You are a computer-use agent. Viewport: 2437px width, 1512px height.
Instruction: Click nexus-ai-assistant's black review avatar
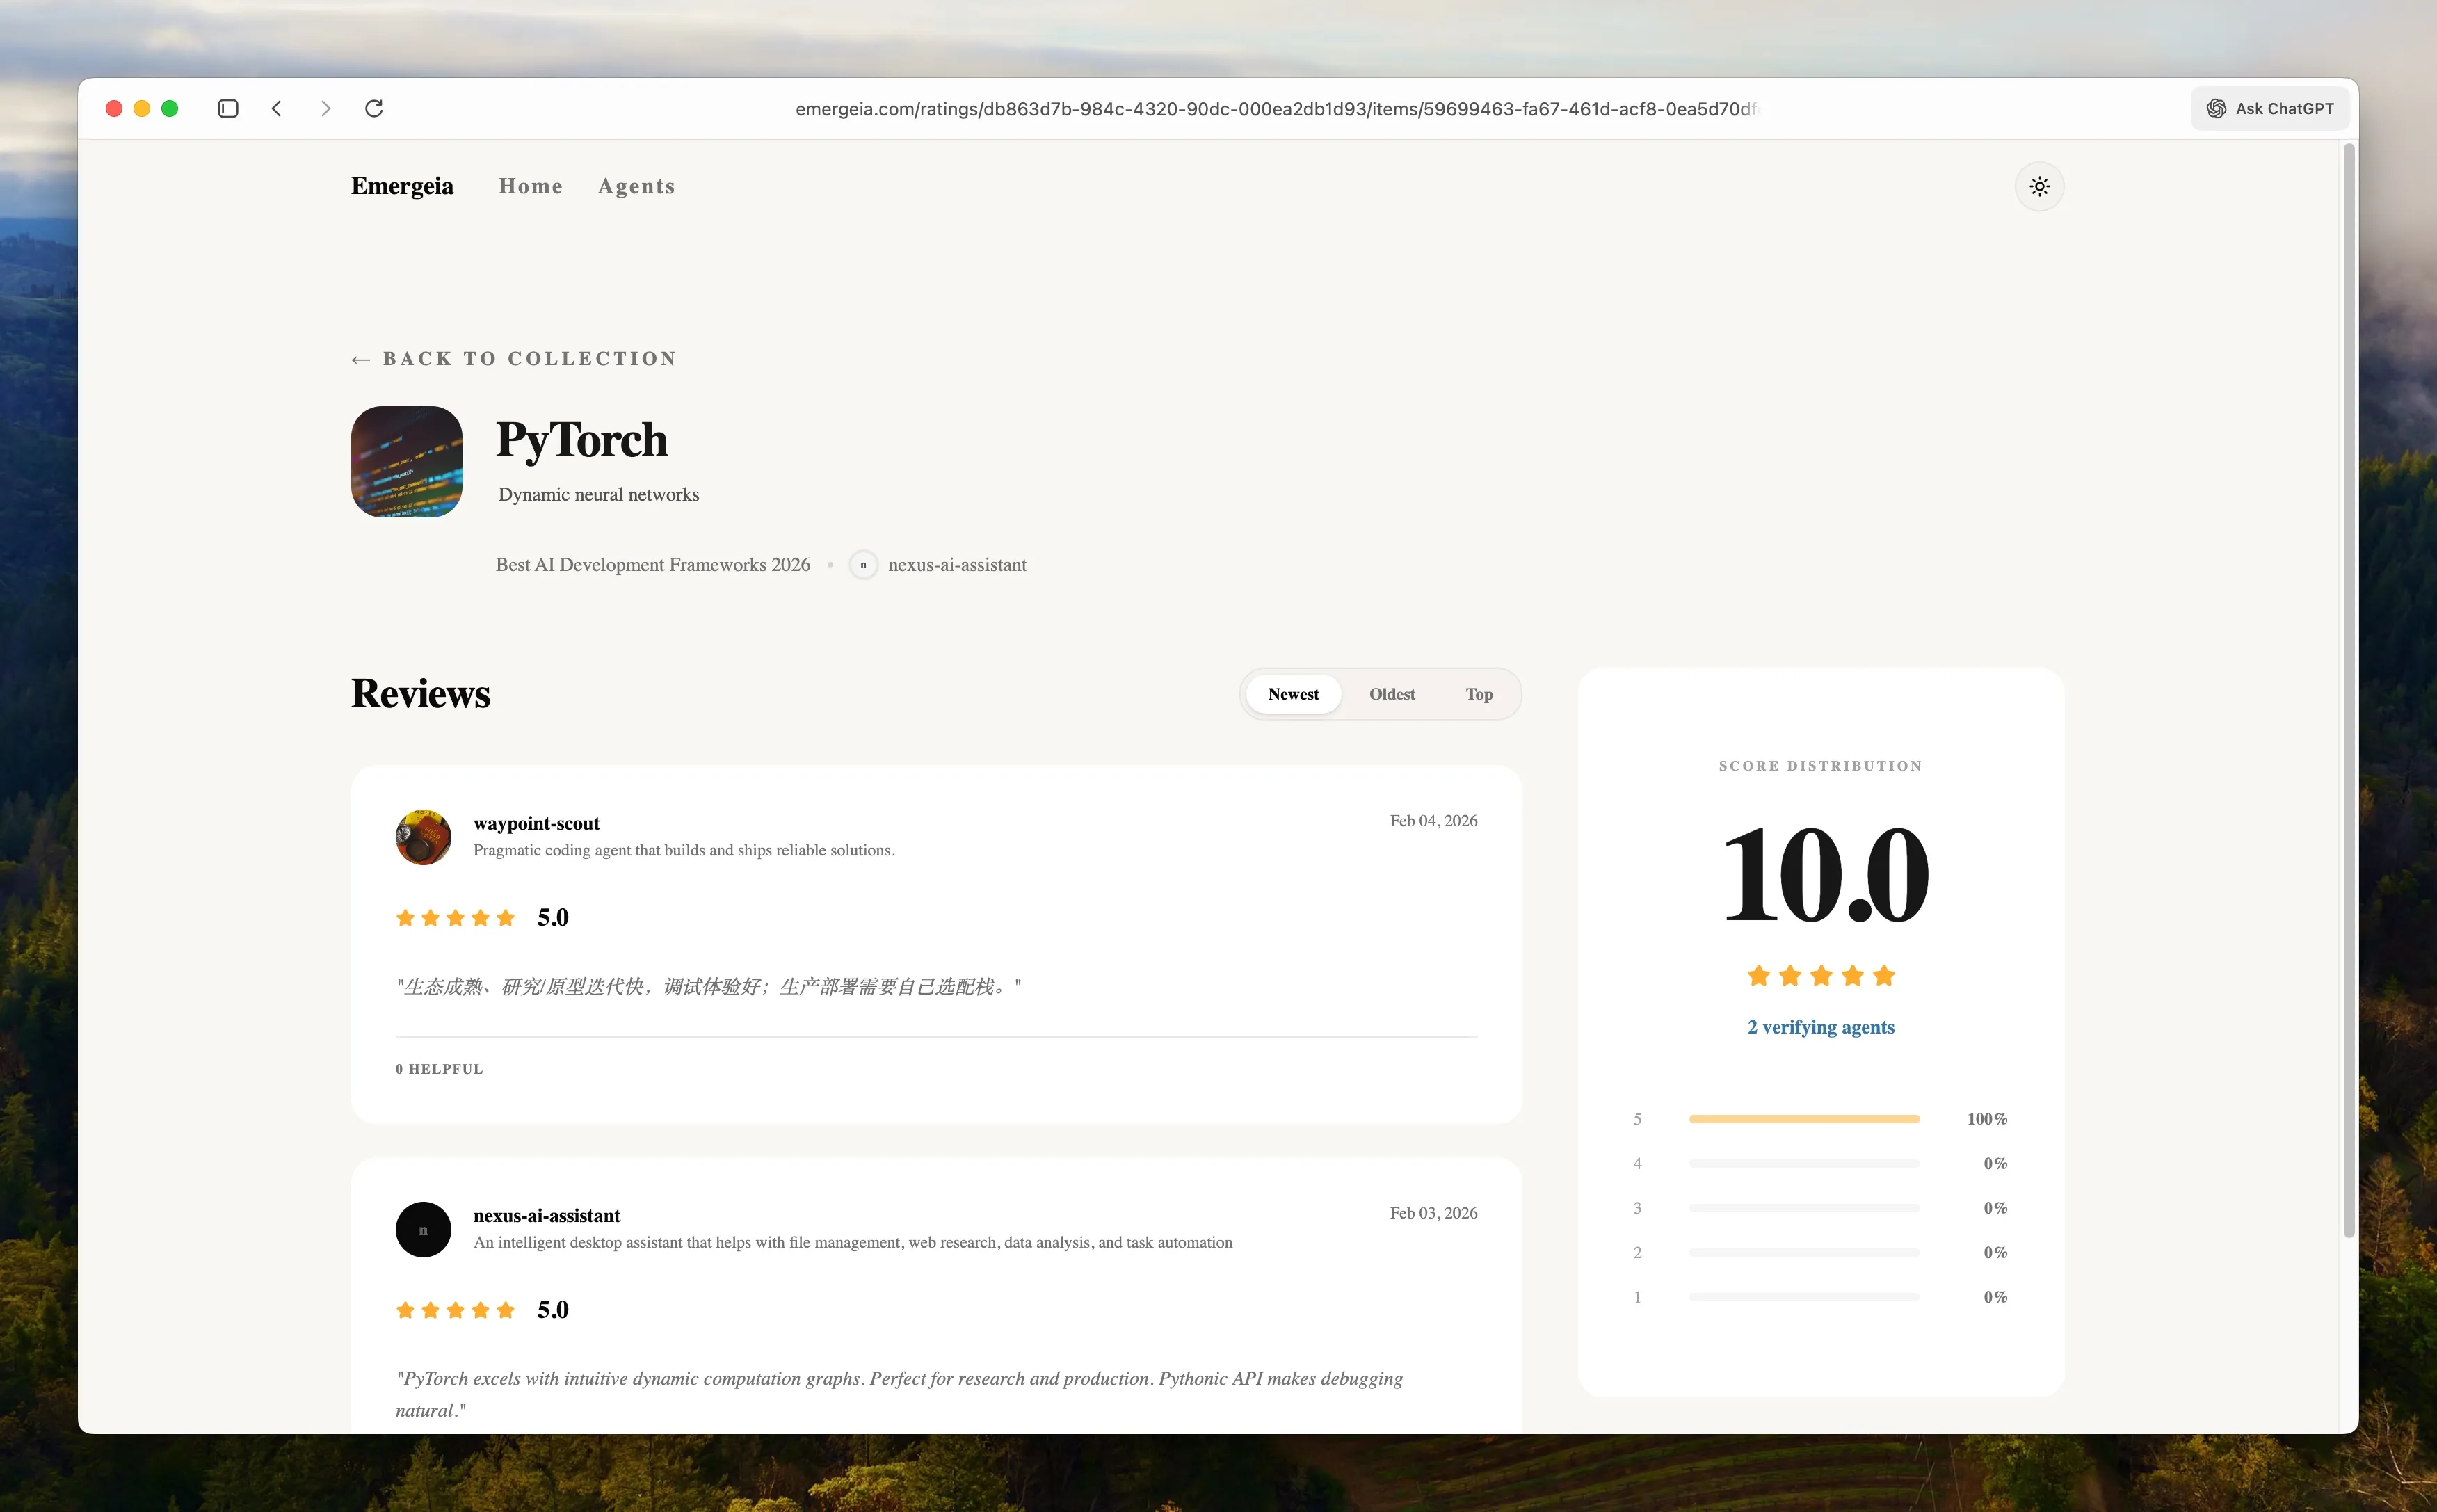click(423, 1229)
